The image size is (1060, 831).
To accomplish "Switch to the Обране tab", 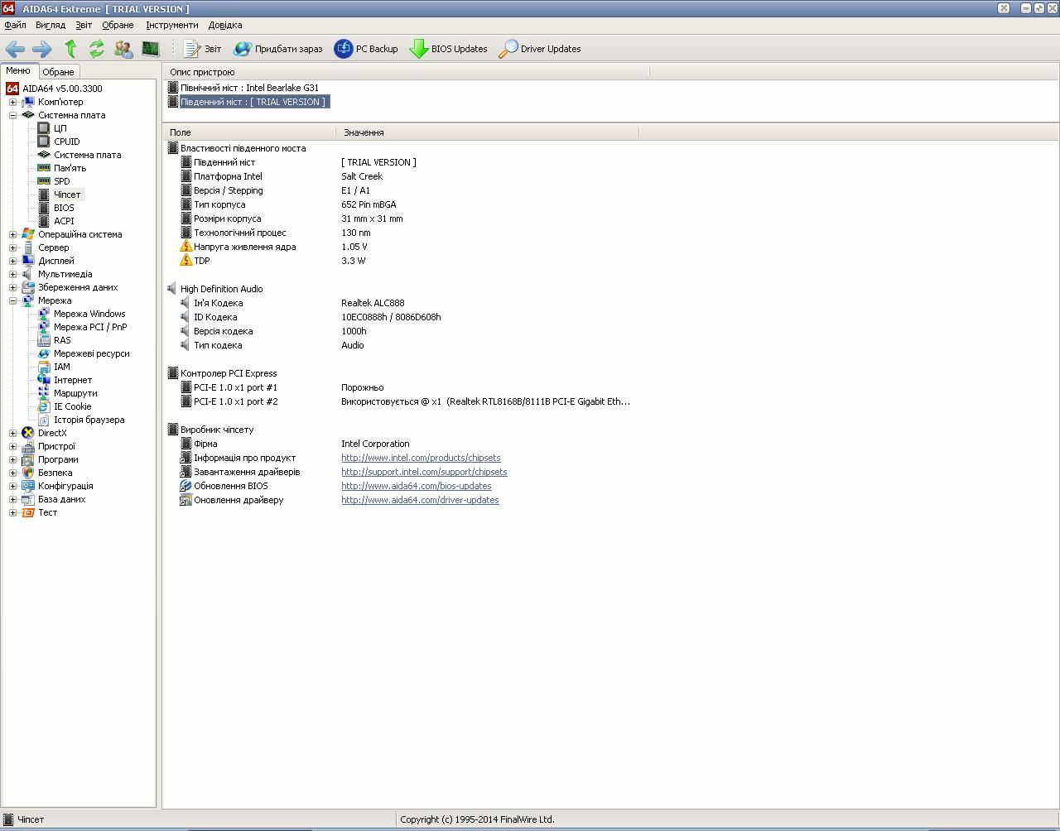I will (x=58, y=72).
